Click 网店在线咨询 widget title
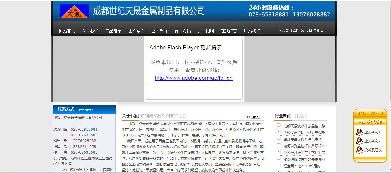The width and height of the screenshot is (391, 173). point(371,114)
